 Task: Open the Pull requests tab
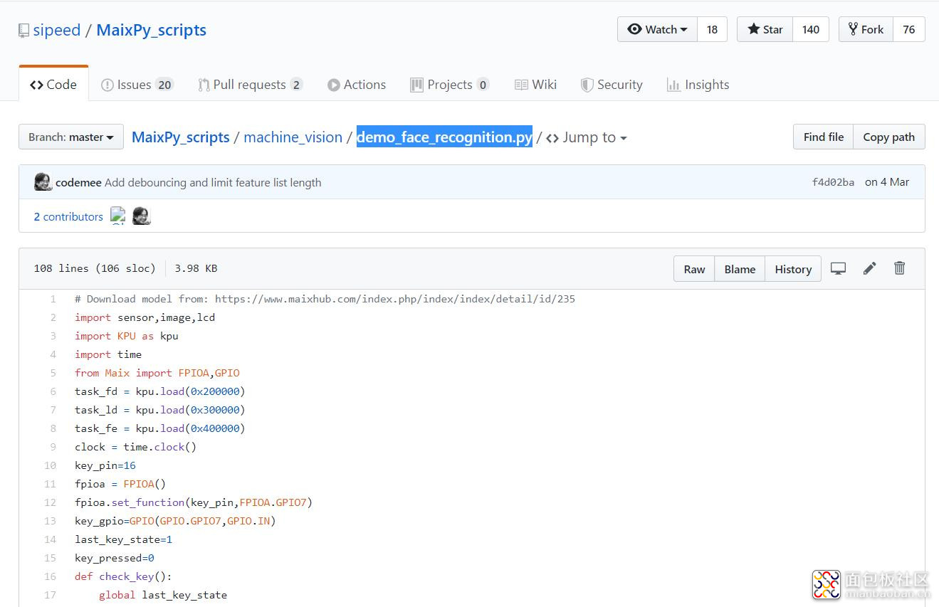coord(250,85)
